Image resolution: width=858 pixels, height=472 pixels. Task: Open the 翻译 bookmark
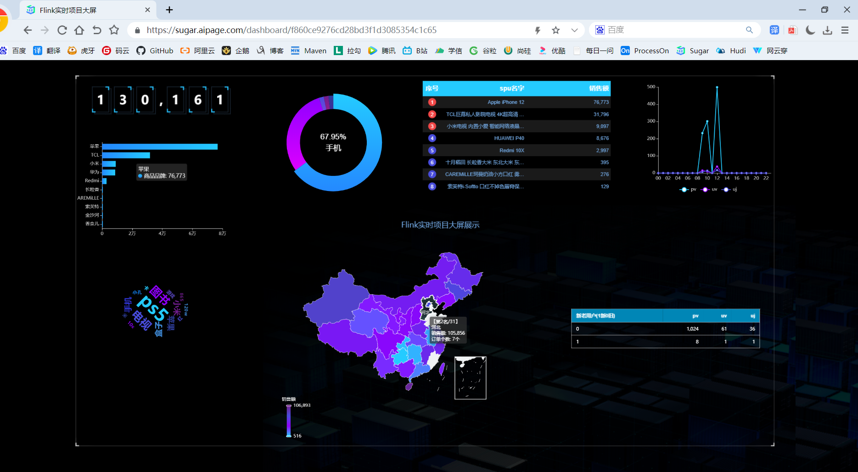47,51
